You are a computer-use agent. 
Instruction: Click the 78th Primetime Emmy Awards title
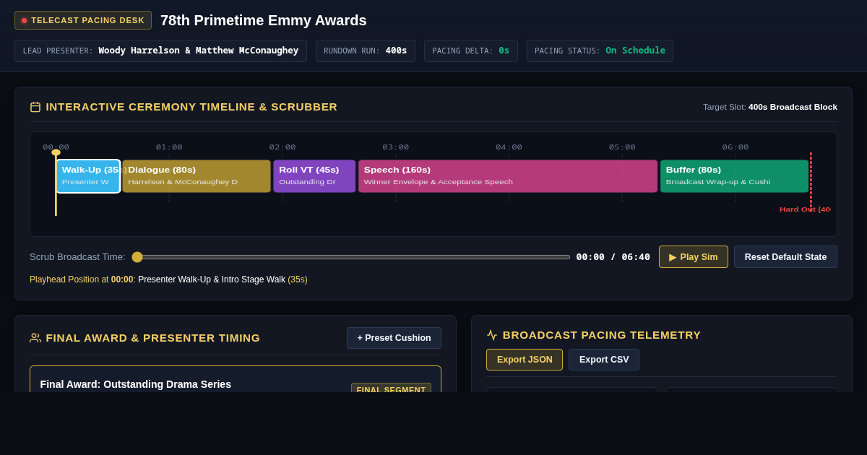coord(264,20)
